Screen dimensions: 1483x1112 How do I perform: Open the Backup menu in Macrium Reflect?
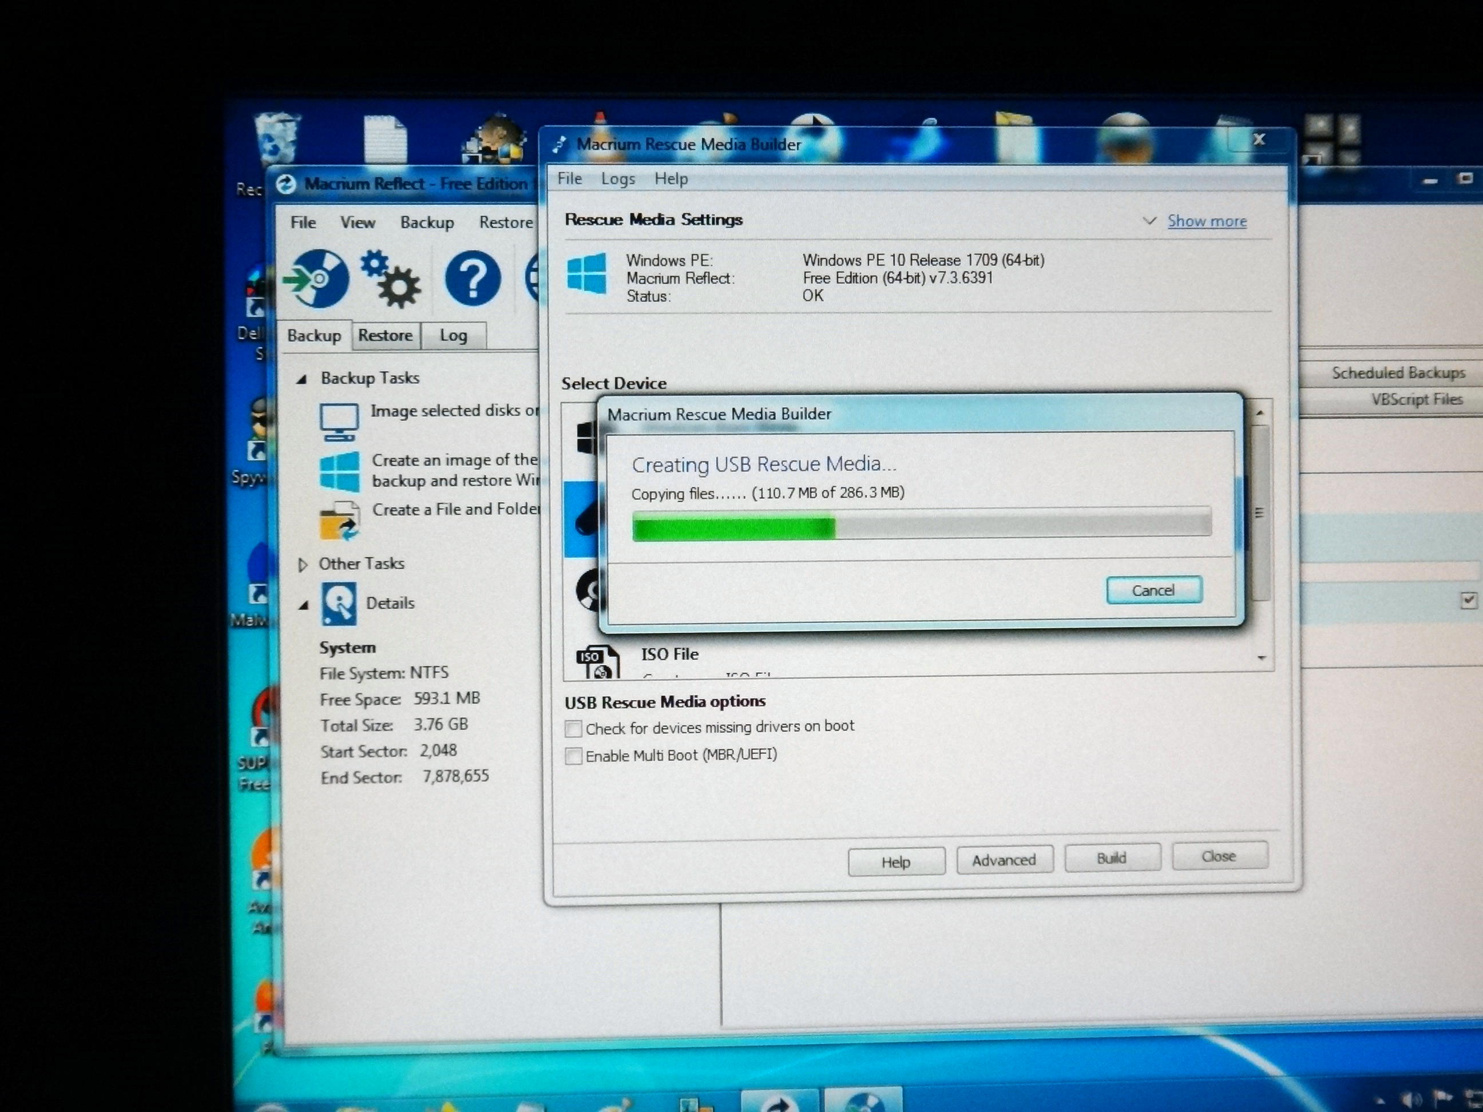[x=427, y=222]
